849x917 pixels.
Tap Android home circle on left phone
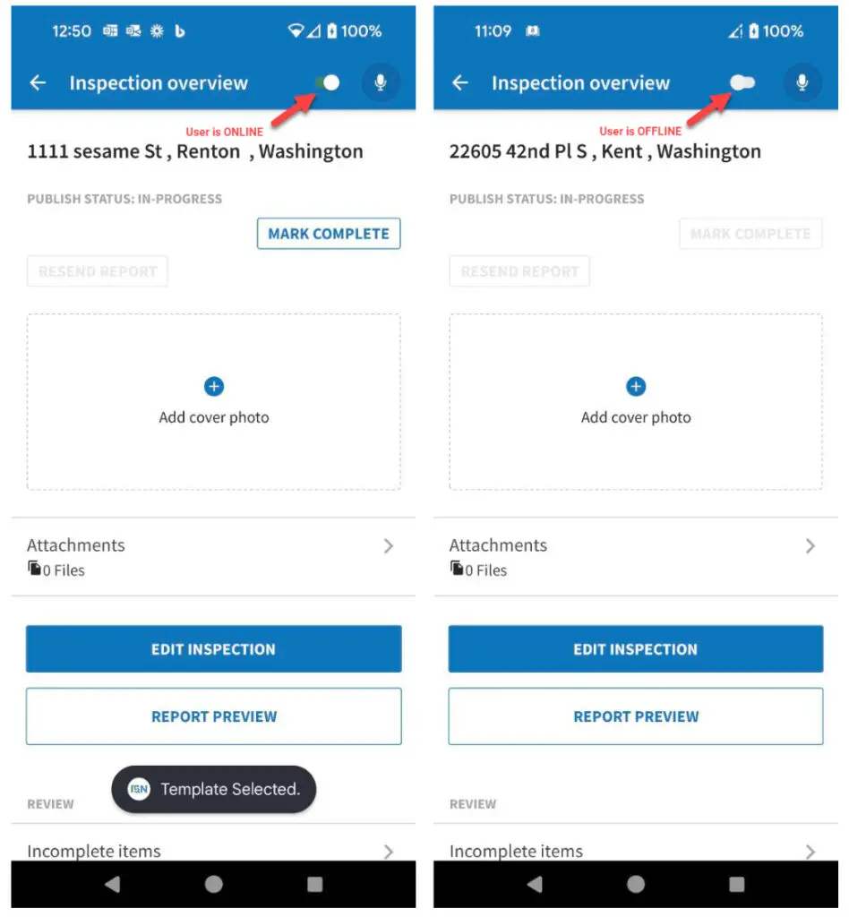(214, 884)
